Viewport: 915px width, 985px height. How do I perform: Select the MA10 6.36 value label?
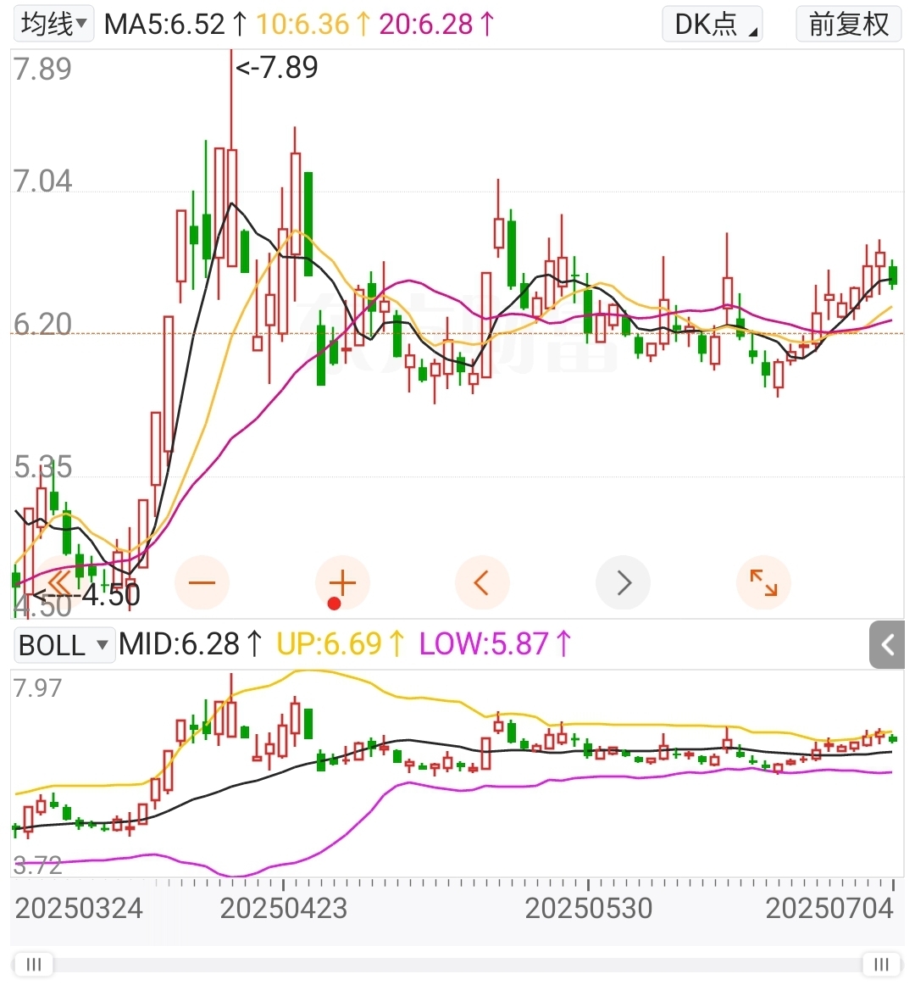(x=313, y=25)
